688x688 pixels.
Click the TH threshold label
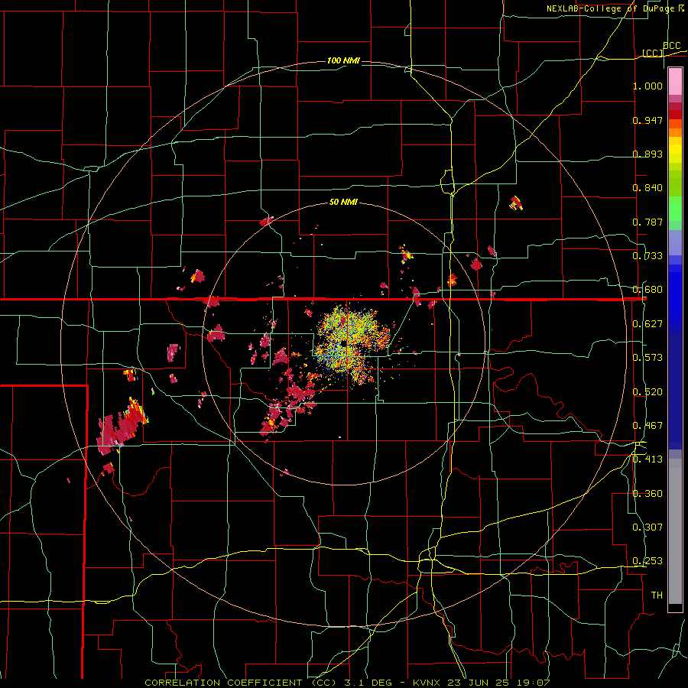pyautogui.click(x=657, y=596)
